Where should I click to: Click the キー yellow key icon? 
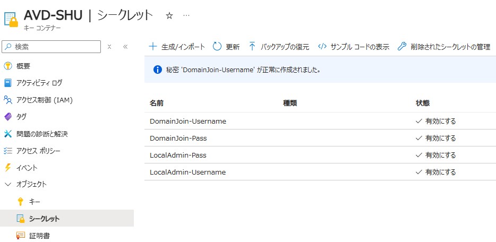coord(21,202)
